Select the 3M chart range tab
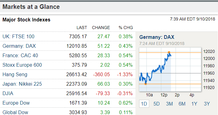 pos(169,104)
